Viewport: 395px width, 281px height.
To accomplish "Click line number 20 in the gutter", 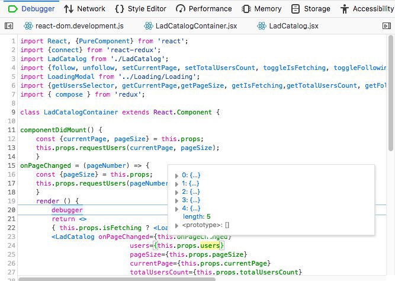I will pos(12,210).
